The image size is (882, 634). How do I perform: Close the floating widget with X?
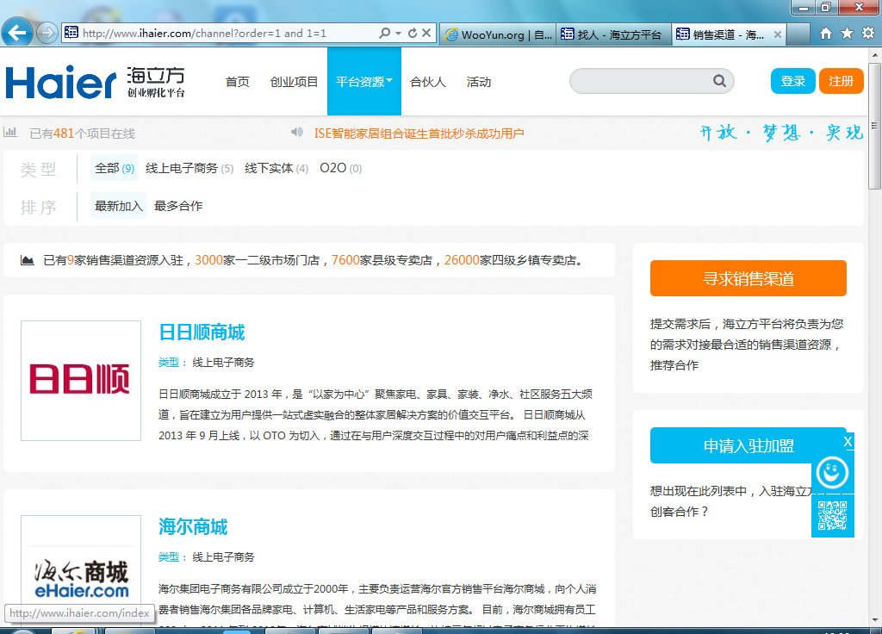[x=848, y=442]
